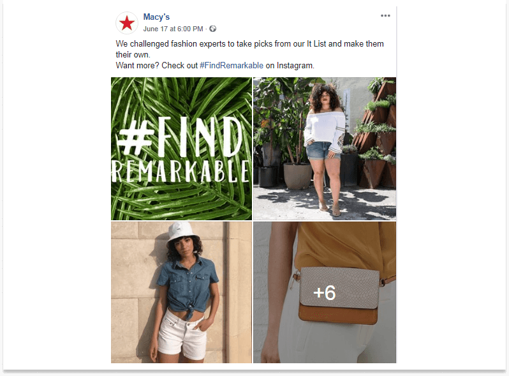Follow the #FindRemarkable hashtag link

232,65
